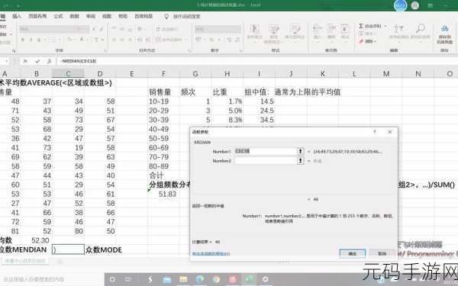Click the Settings gear icon in taskbar
458x286 pixels.
[x=265, y=279]
